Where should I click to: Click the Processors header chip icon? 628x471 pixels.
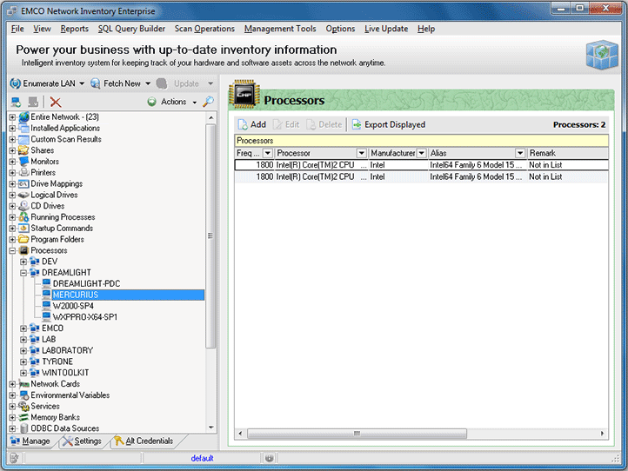click(x=244, y=100)
